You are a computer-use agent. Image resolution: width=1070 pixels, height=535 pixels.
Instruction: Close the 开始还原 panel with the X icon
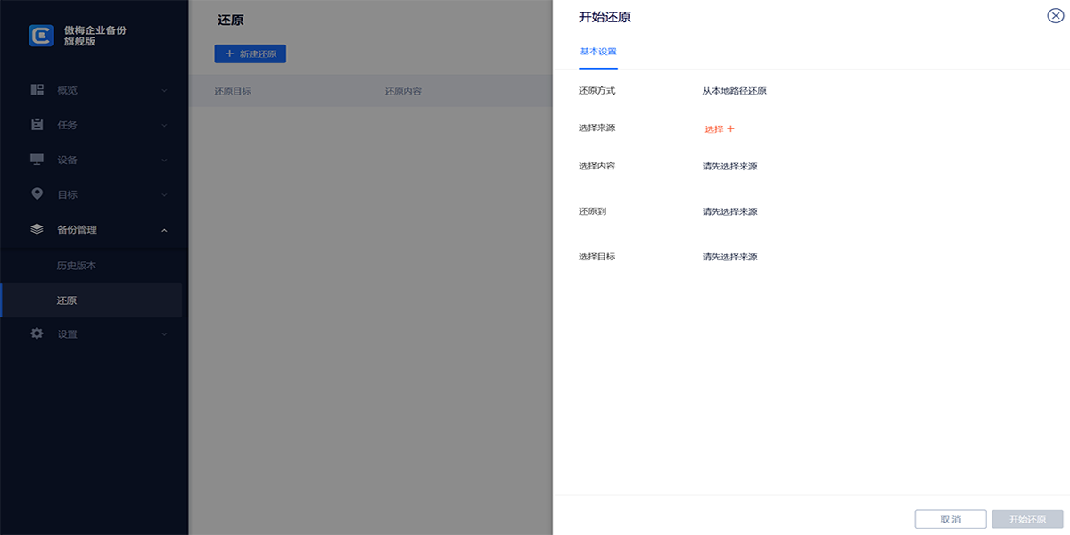1055,16
